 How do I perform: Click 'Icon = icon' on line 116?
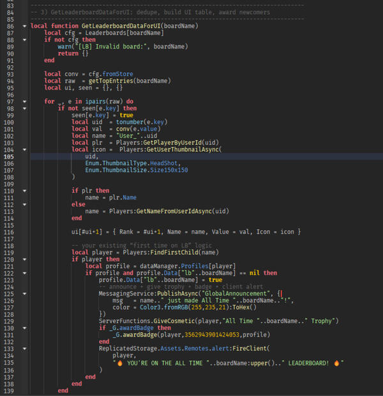tap(275, 232)
